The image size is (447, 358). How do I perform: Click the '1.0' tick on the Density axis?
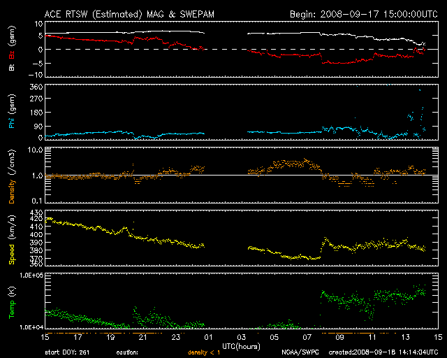(x=37, y=176)
